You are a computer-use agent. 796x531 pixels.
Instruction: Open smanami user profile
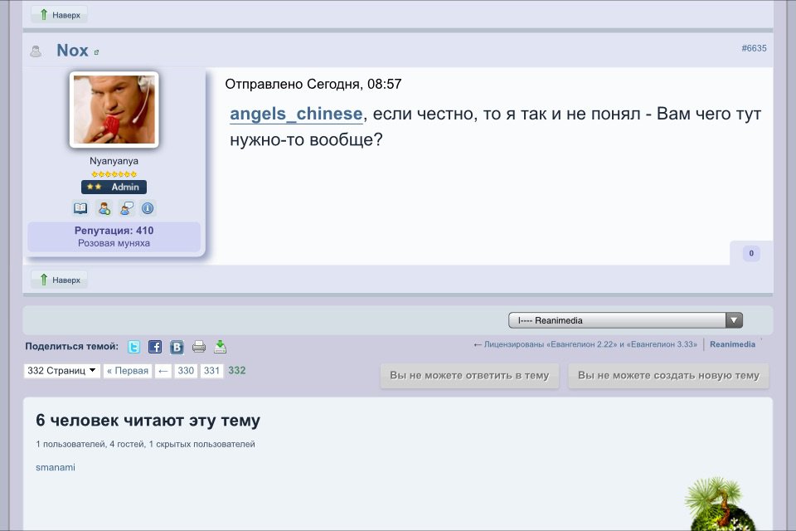56,467
